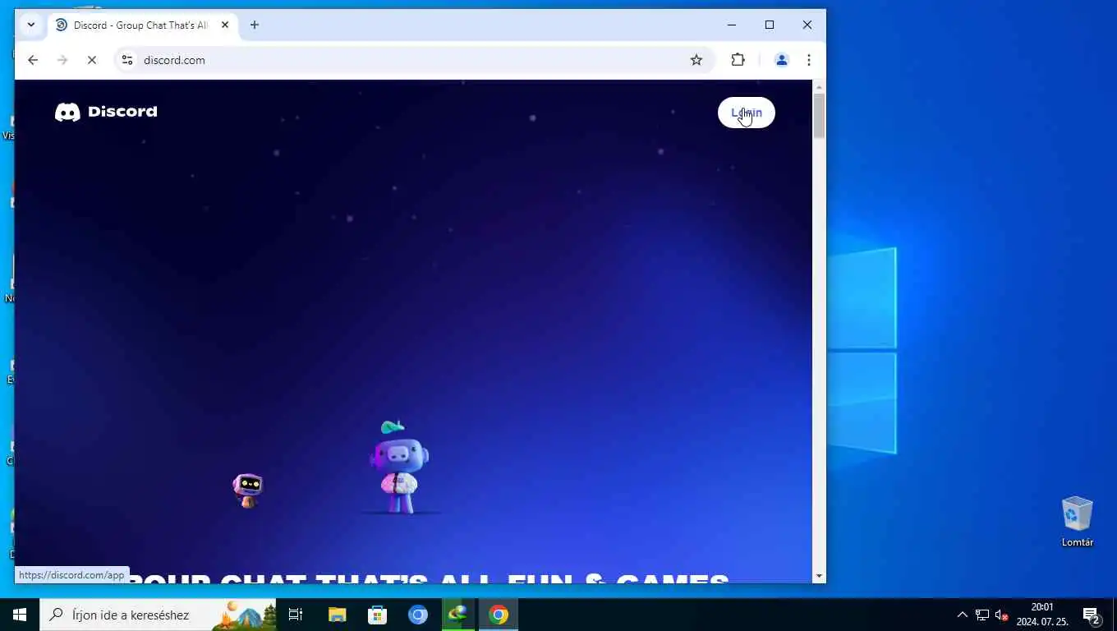View site information icon beside discord.com
Screen dimensions: 1117x631
tap(127, 60)
